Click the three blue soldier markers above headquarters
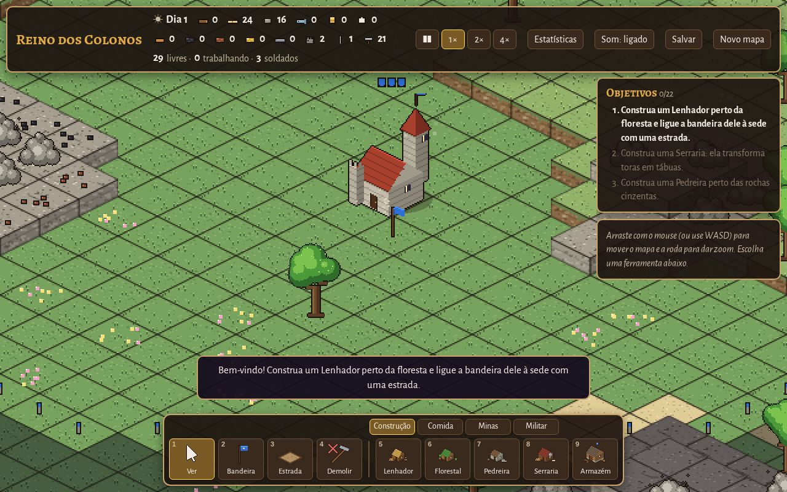This screenshot has height=492, width=787. 392,82
